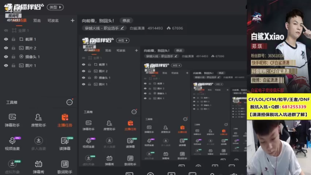Select the 截屏 1 source row
311x175 pixels.
coord(38,39)
